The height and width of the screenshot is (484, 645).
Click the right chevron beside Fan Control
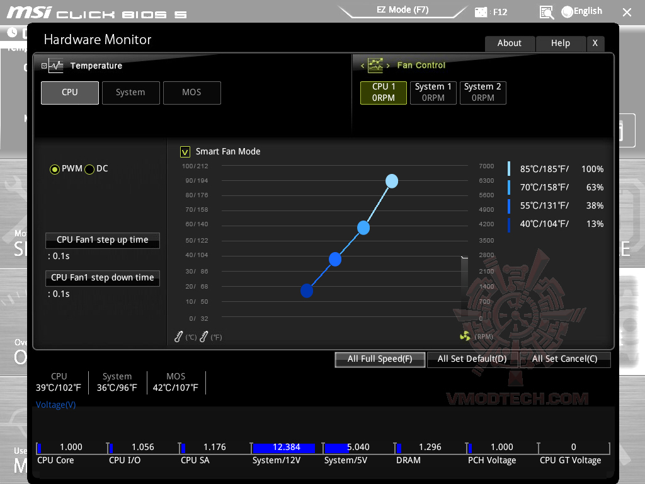(x=387, y=65)
